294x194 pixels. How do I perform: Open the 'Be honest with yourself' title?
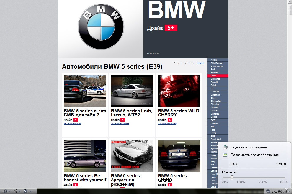coord(85,178)
